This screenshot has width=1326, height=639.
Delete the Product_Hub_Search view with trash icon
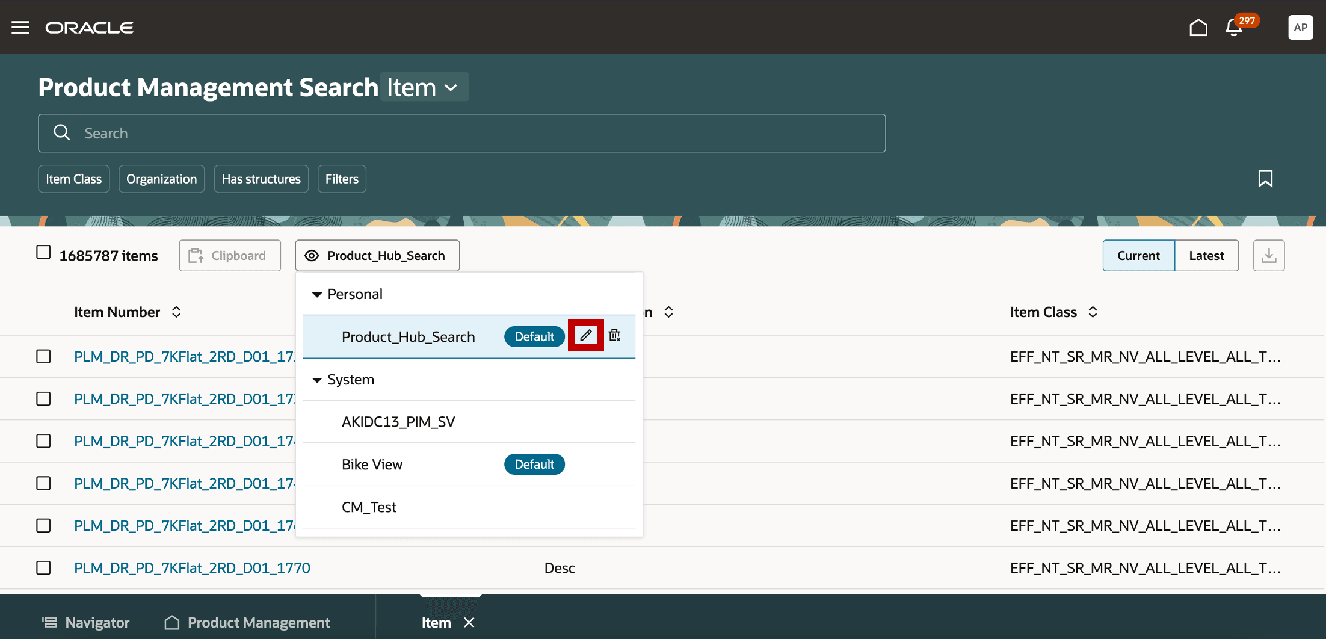(x=614, y=335)
